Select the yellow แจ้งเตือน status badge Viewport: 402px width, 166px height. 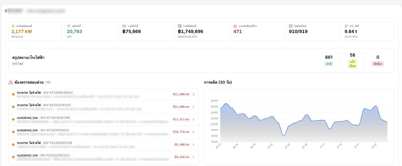tap(353, 64)
